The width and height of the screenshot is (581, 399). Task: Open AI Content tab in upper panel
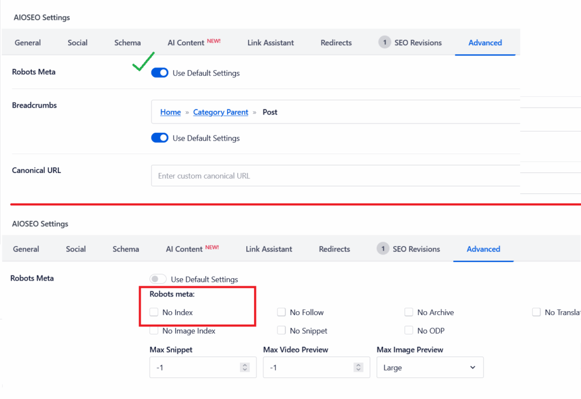(x=194, y=43)
